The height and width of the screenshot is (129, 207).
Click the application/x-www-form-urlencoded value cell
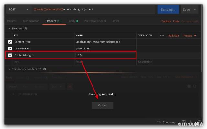coord(106,42)
